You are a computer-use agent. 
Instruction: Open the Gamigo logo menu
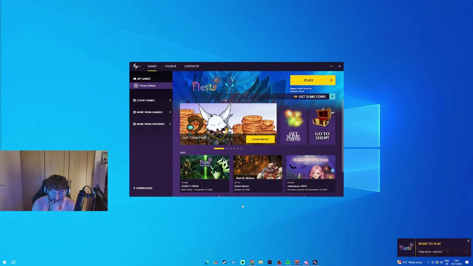pos(136,66)
